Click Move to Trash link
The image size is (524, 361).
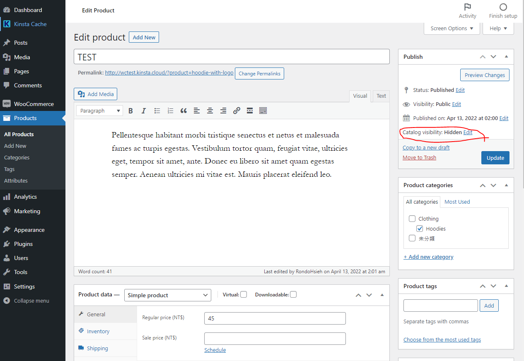[x=419, y=158]
